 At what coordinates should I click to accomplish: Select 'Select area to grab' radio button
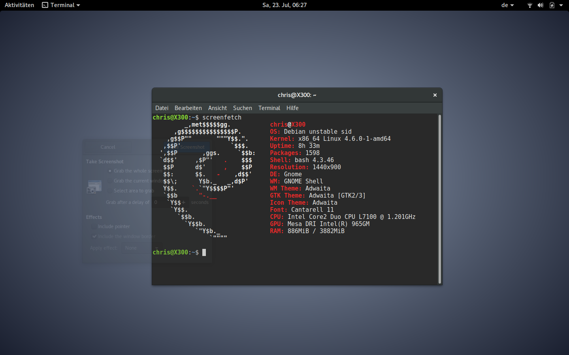pyautogui.click(x=110, y=191)
